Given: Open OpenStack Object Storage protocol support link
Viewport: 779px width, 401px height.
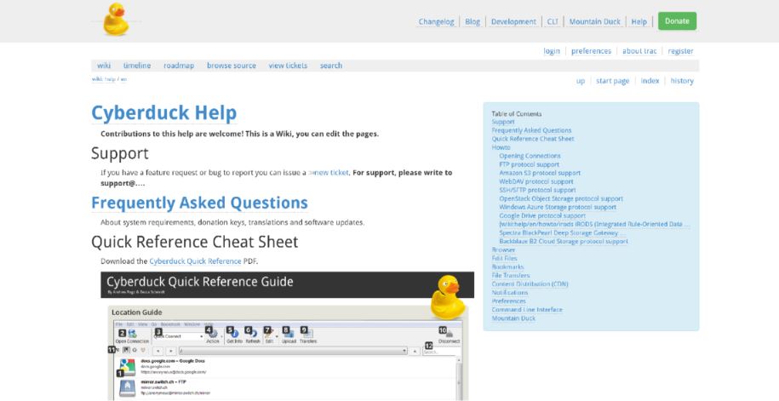Looking at the screenshot, I should [561, 198].
